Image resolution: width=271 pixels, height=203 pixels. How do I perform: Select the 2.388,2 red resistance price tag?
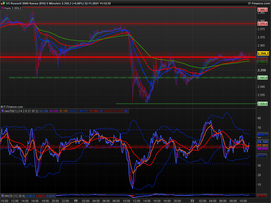(x=262, y=10)
